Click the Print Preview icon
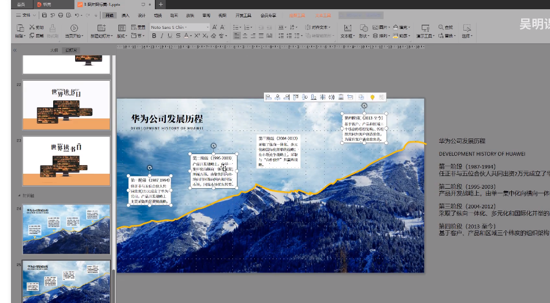Image resolution: width=550 pixels, height=303 pixels. [69, 15]
